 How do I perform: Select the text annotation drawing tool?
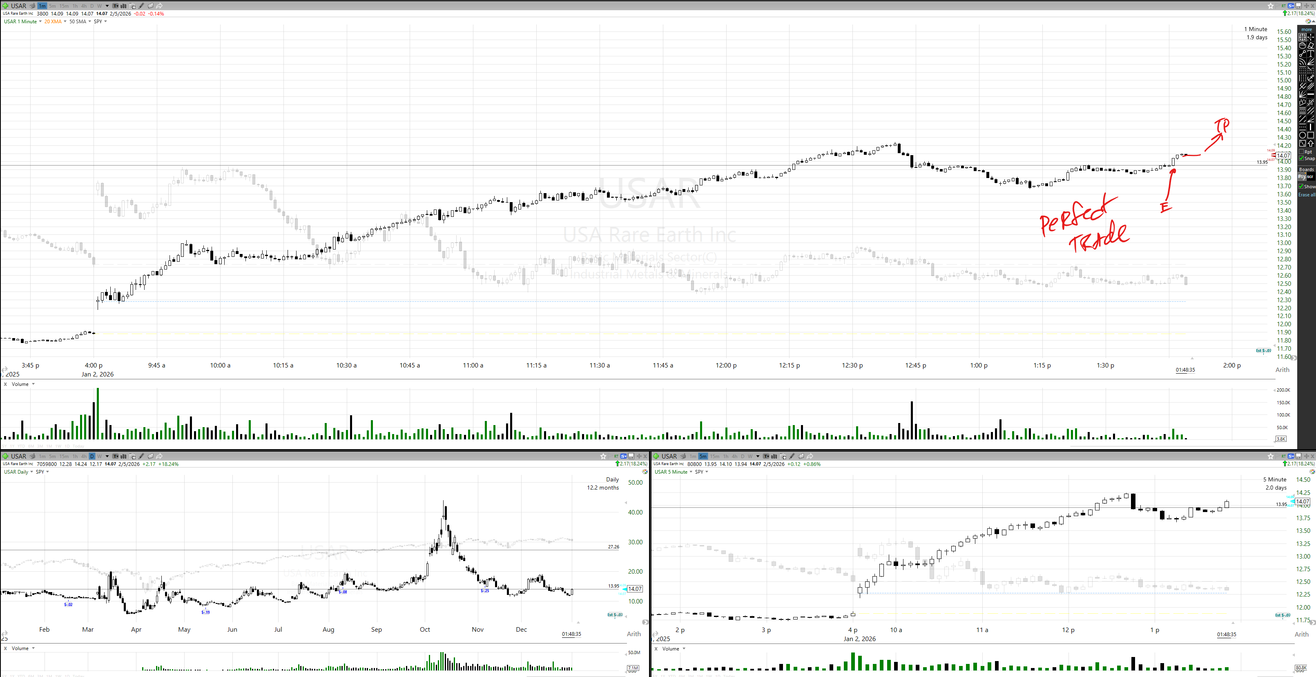point(1311,53)
